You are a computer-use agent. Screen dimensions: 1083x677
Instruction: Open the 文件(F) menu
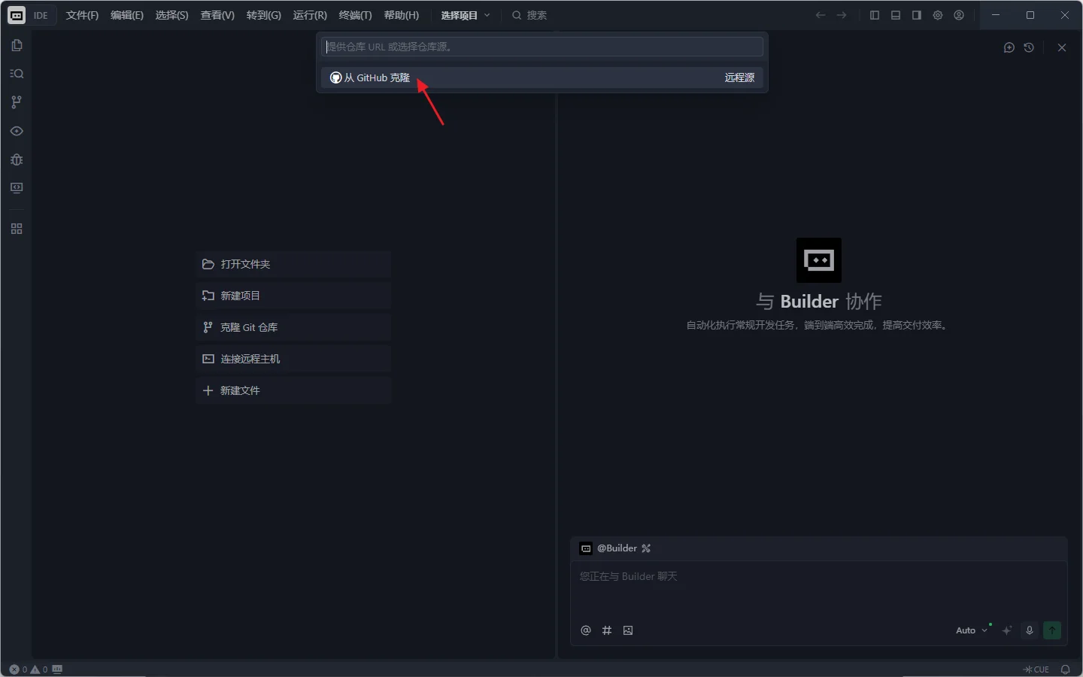pyautogui.click(x=82, y=15)
